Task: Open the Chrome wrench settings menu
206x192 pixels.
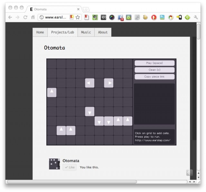Action: click(195, 17)
